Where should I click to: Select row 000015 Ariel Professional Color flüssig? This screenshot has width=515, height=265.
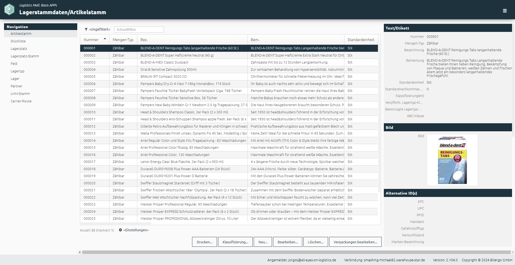point(229,148)
